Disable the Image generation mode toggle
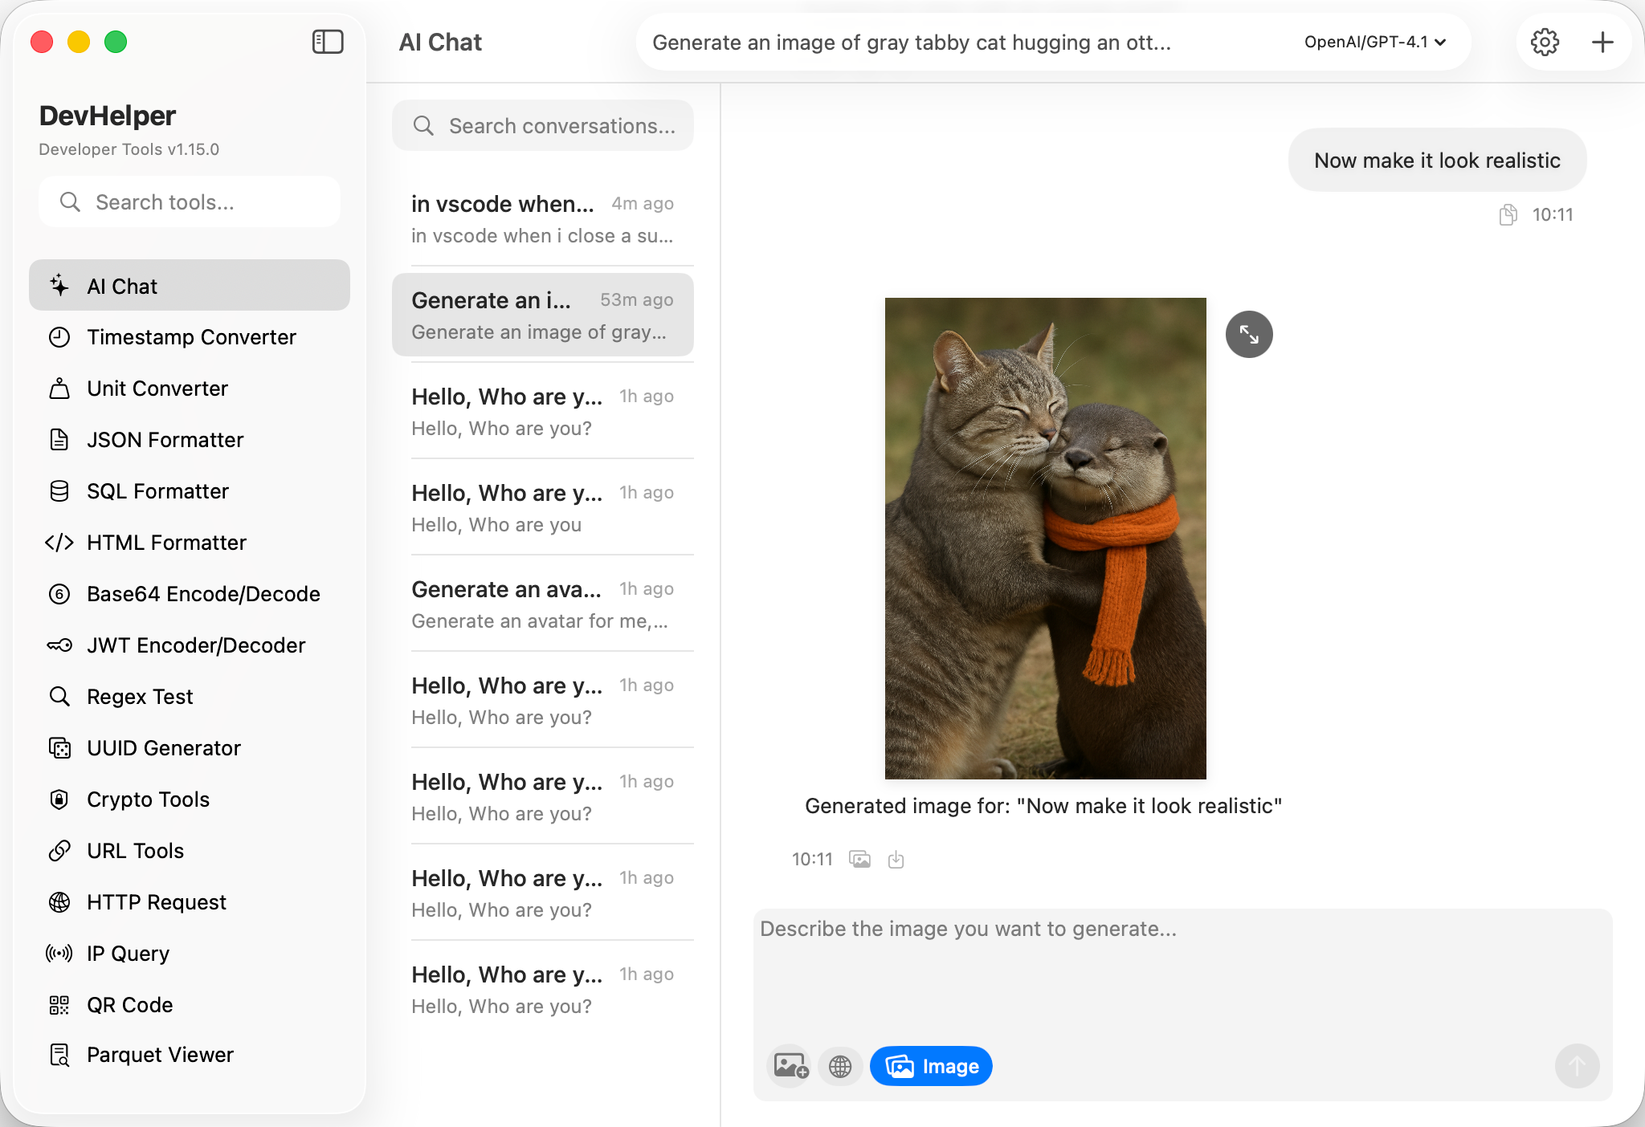Image resolution: width=1645 pixels, height=1127 pixels. pos(931,1066)
